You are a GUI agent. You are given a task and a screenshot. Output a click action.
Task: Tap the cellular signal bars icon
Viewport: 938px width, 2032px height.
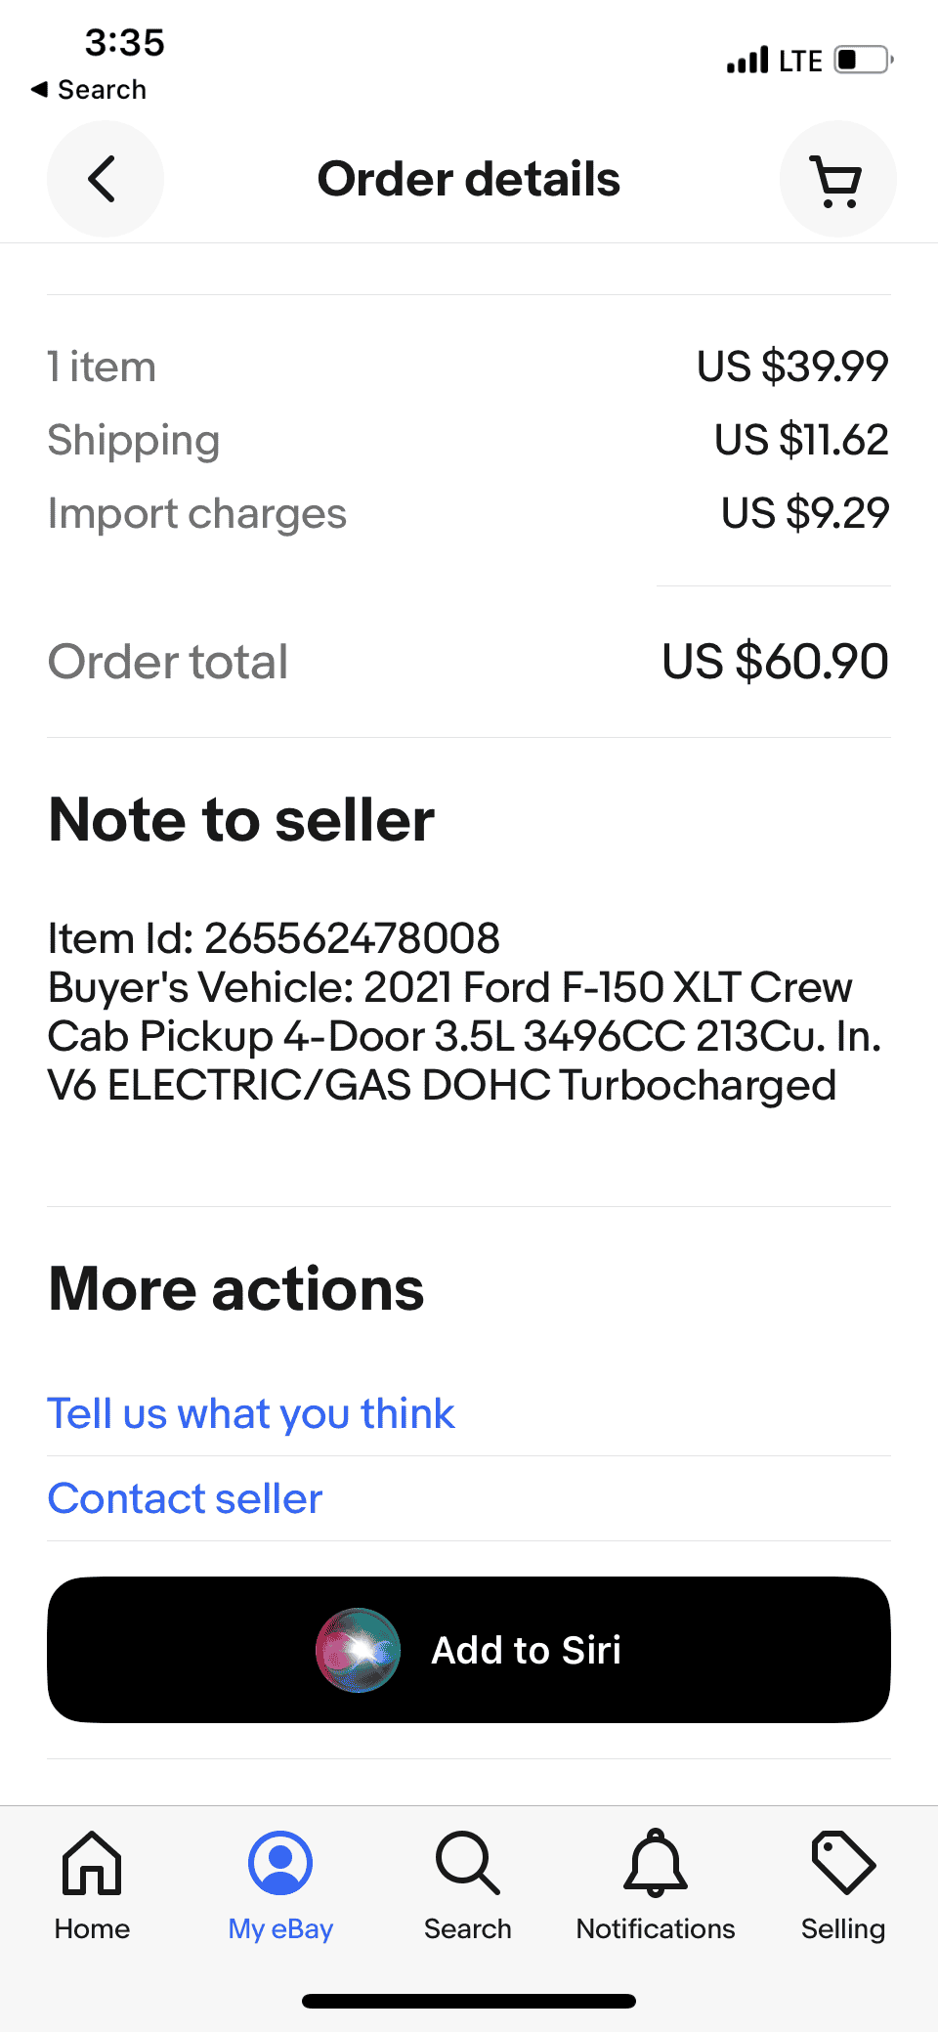point(747,61)
